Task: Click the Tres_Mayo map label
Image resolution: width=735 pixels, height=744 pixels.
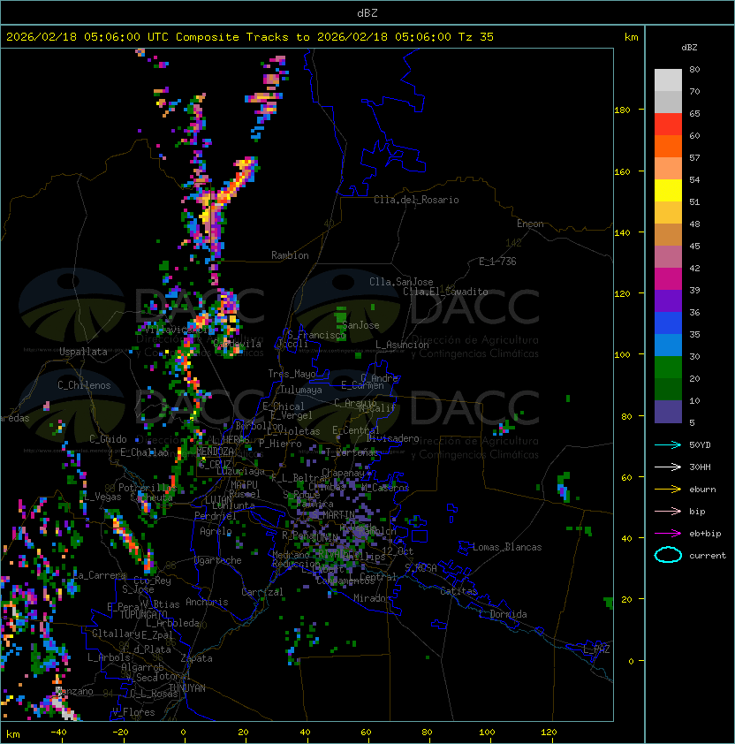Action: [292, 374]
